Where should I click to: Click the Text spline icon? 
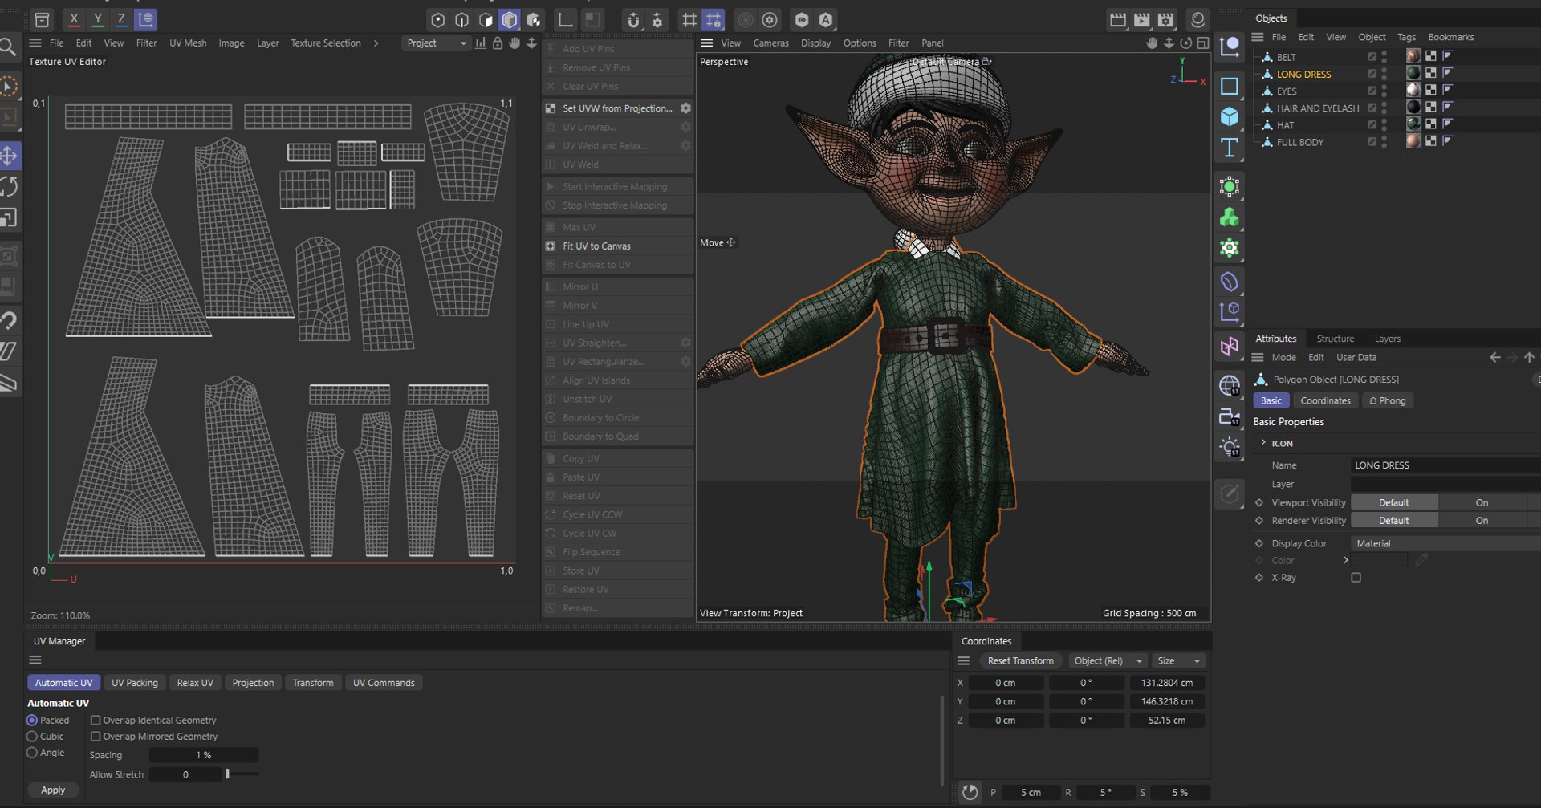pyautogui.click(x=1229, y=148)
